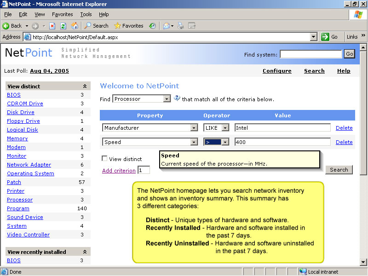Open the Home page icon
This screenshot has height=276, width=368.
point(75,26)
